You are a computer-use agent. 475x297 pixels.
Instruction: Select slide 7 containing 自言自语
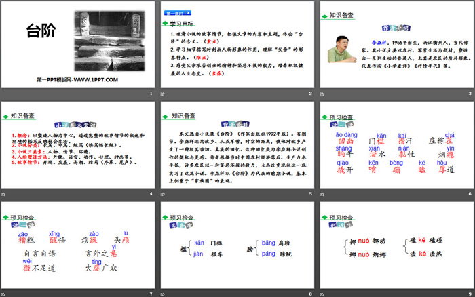[x=78, y=245]
